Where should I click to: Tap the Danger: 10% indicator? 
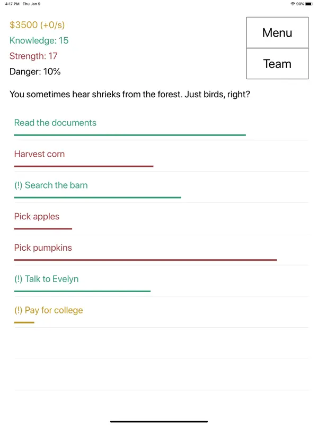pos(35,71)
